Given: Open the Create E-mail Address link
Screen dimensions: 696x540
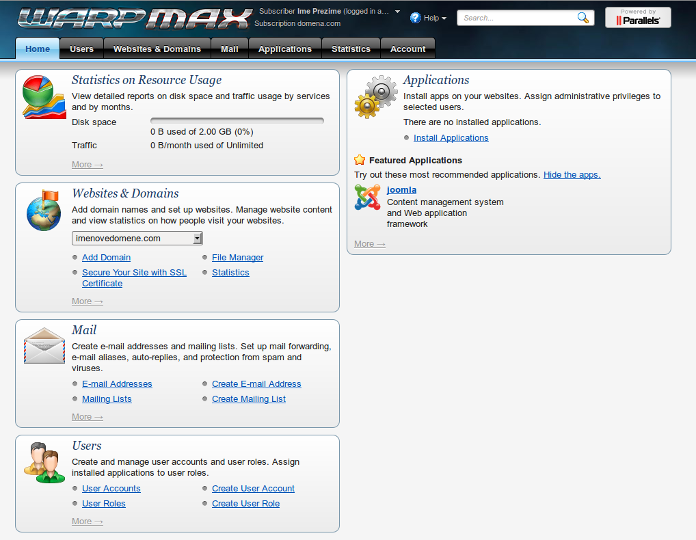Looking at the screenshot, I should click(256, 384).
